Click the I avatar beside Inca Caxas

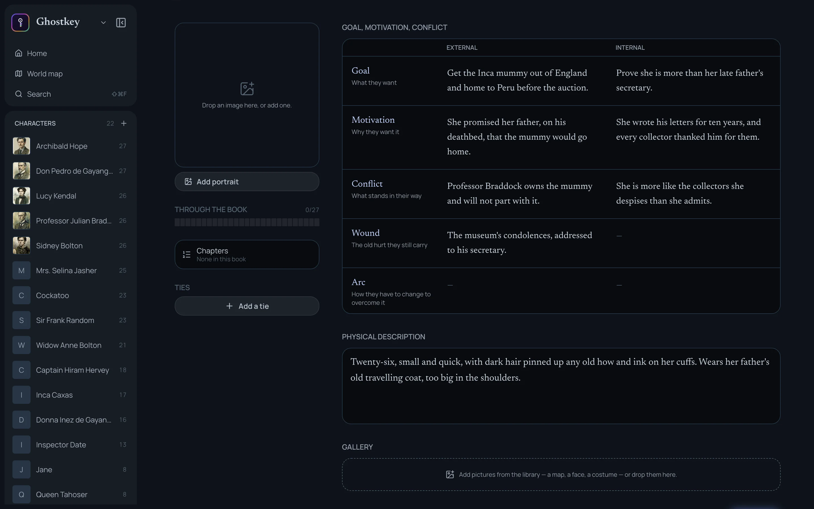pyautogui.click(x=21, y=395)
